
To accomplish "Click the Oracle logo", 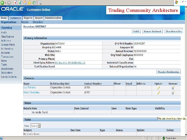I will 12,9.
